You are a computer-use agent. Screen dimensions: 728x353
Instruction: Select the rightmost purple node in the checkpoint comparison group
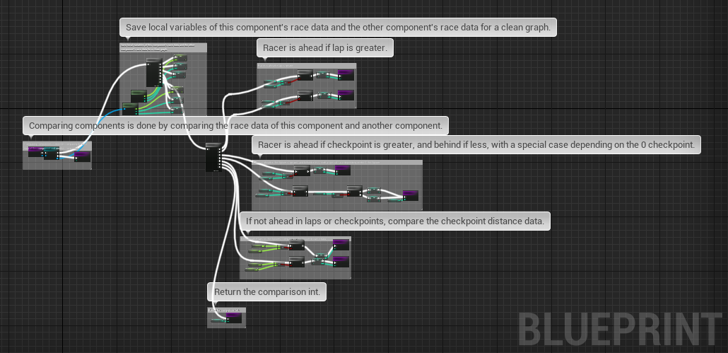click(411, 195)
